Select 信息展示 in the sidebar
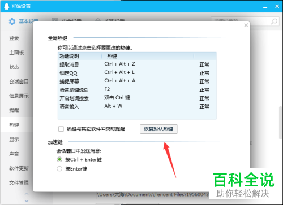283x205 pixels. [x=19, y=96]
